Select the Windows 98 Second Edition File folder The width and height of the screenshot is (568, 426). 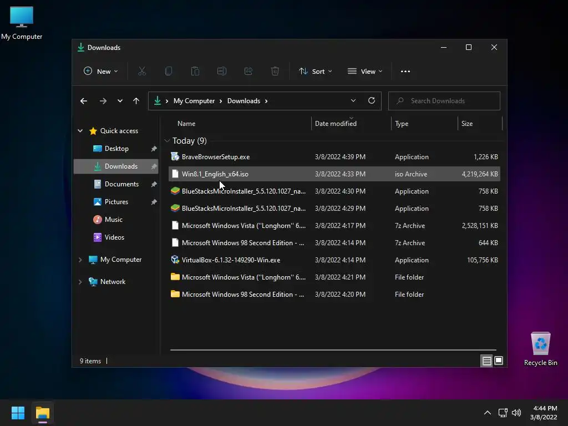point(334,294)
